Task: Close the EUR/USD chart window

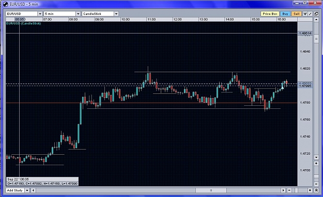Action: [x=315, y=3]
